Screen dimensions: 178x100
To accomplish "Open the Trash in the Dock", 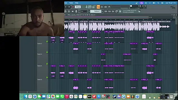I will [x=171, y=96].
